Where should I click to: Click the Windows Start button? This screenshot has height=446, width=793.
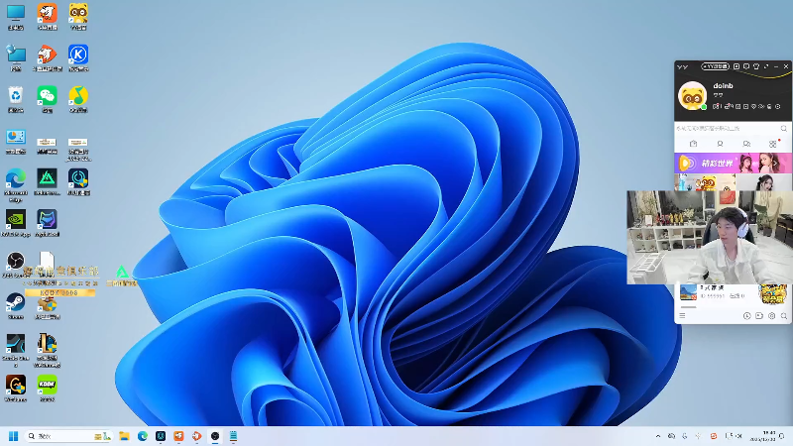14,436
